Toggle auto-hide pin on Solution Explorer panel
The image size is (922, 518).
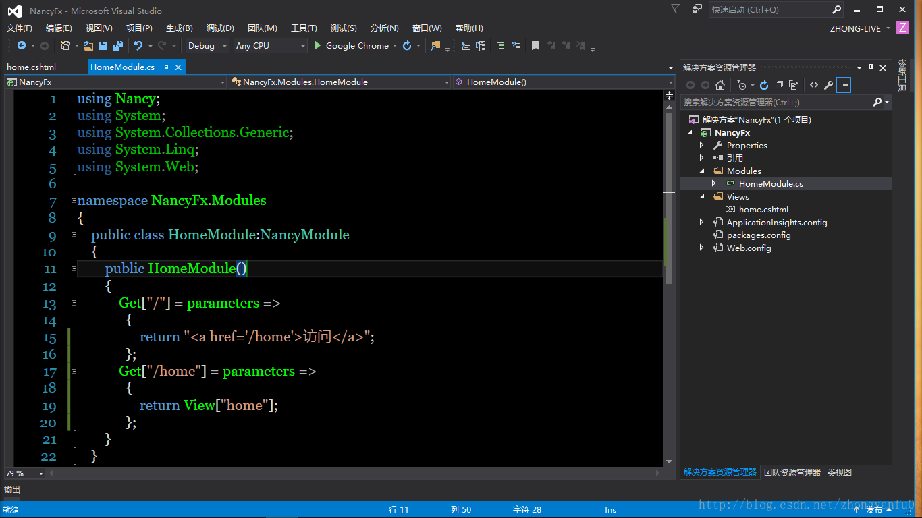871,67
